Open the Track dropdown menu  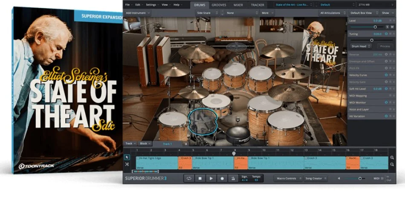pos(130,144)
